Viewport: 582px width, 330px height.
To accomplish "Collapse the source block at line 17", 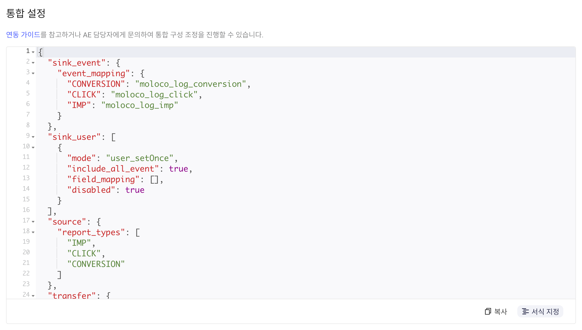I will 33,222.
